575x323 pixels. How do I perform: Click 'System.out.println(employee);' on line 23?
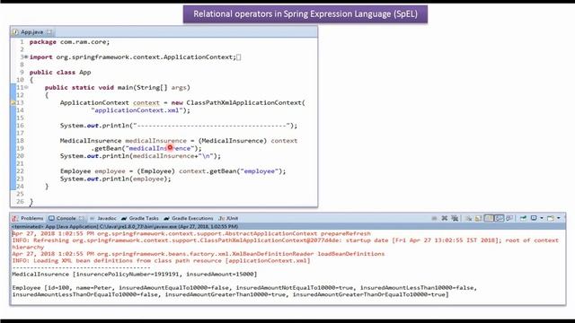[x=116, y=179]
